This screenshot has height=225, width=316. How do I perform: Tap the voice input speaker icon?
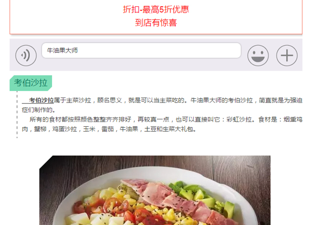coord(26,55)
